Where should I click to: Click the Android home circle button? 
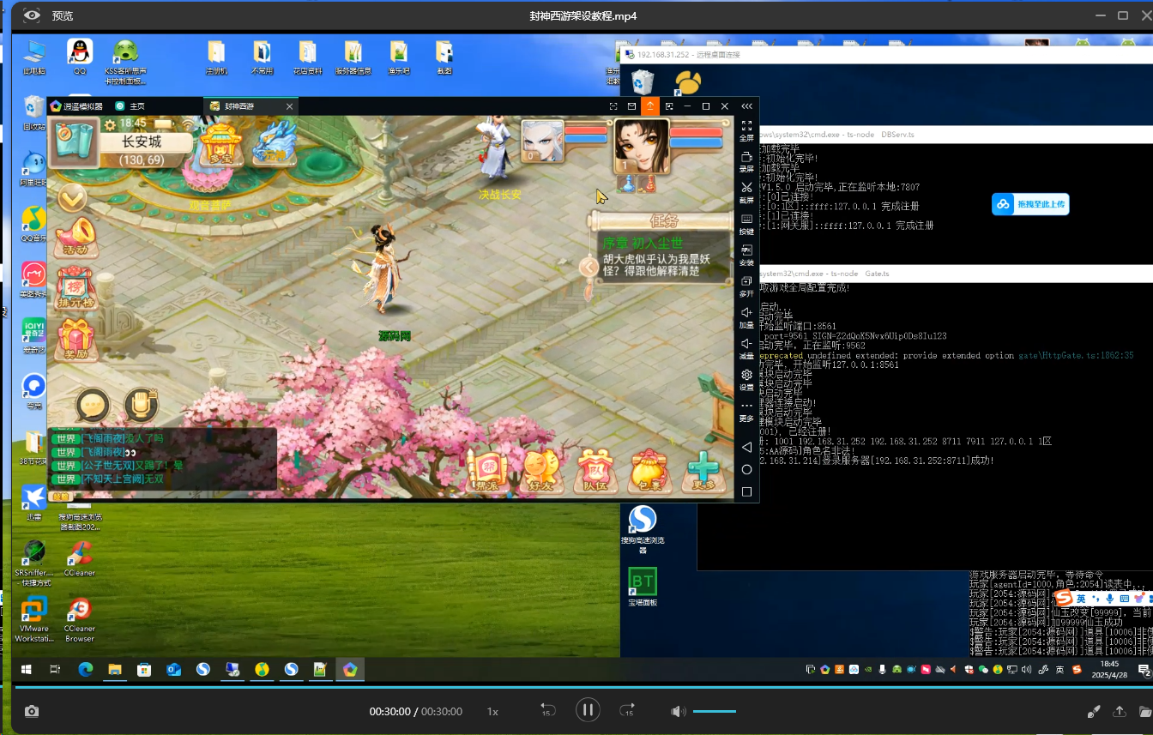[746, 470]
